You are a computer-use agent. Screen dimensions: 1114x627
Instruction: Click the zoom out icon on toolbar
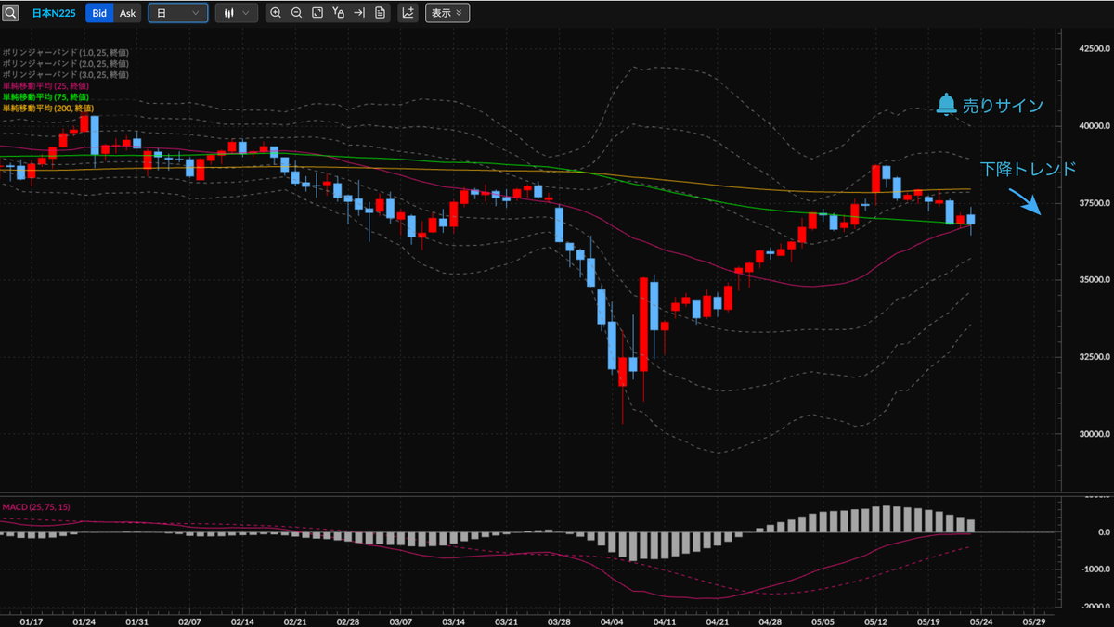pyautogui.click(x=297, y=13)
